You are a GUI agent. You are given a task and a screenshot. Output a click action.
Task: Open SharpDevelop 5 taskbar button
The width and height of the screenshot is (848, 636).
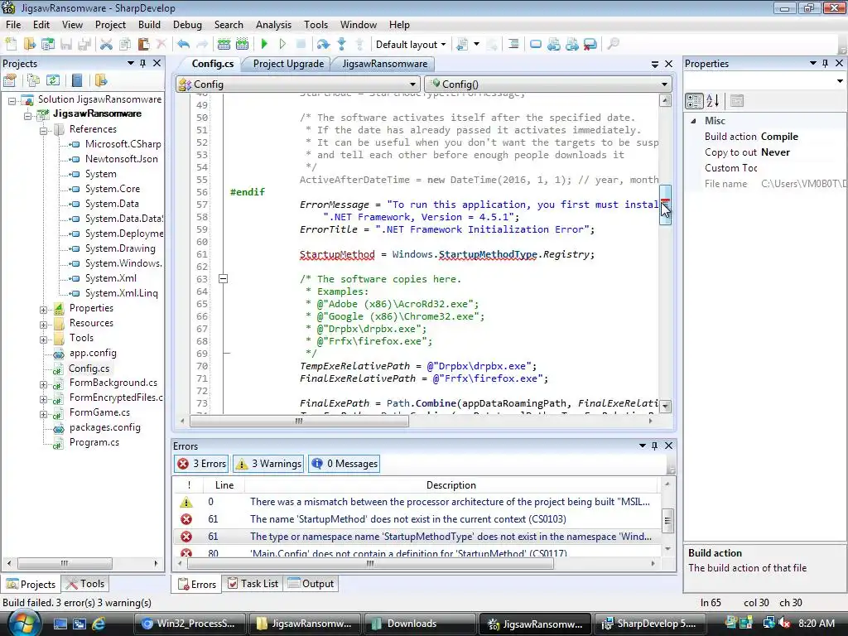coord(649,624)
